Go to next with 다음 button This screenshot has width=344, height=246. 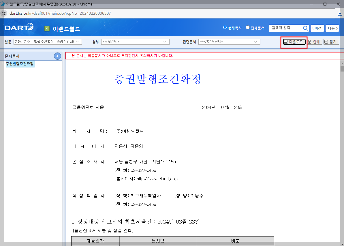pyautogui.click(x=332, y=28)
